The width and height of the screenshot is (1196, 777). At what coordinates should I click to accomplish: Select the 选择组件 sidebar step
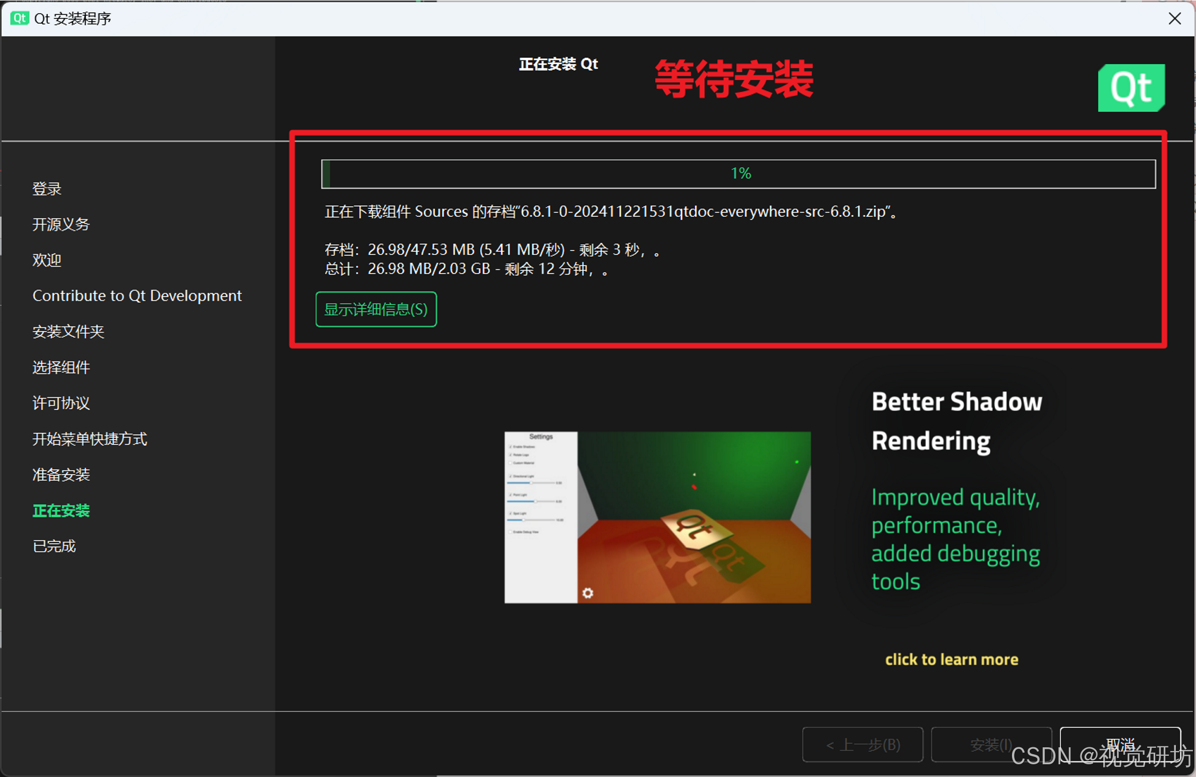pyautogui.click(x=61, y=367)
